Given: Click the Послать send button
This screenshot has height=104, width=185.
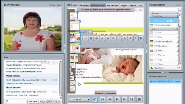Looking at the screenshot, I should tap(33, 101).
